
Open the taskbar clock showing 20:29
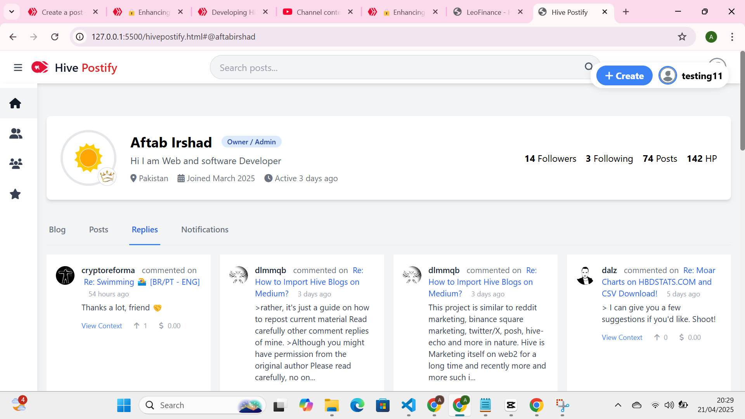click(x=716, y=405)
